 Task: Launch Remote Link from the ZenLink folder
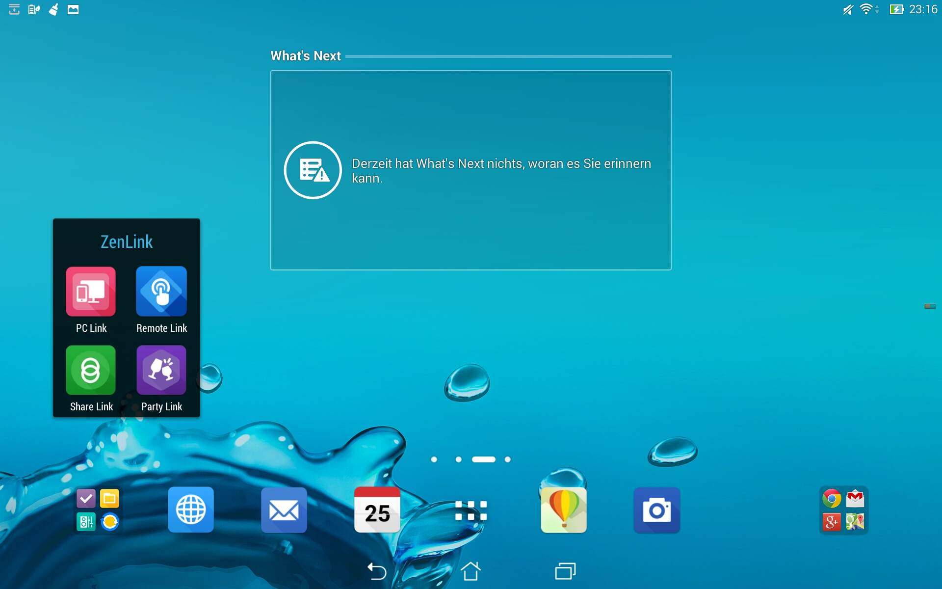(x=161, y=292)
